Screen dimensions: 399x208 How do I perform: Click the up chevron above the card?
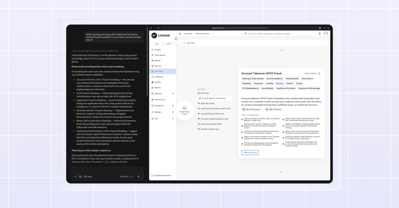click(x=281, y=51)
